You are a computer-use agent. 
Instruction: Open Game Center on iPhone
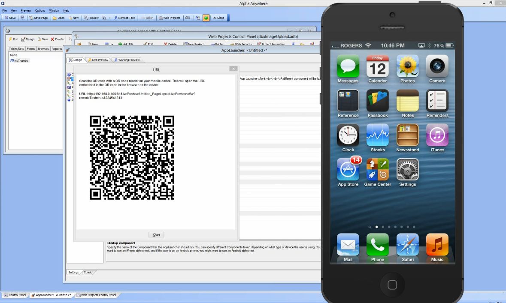coord(378,172)
